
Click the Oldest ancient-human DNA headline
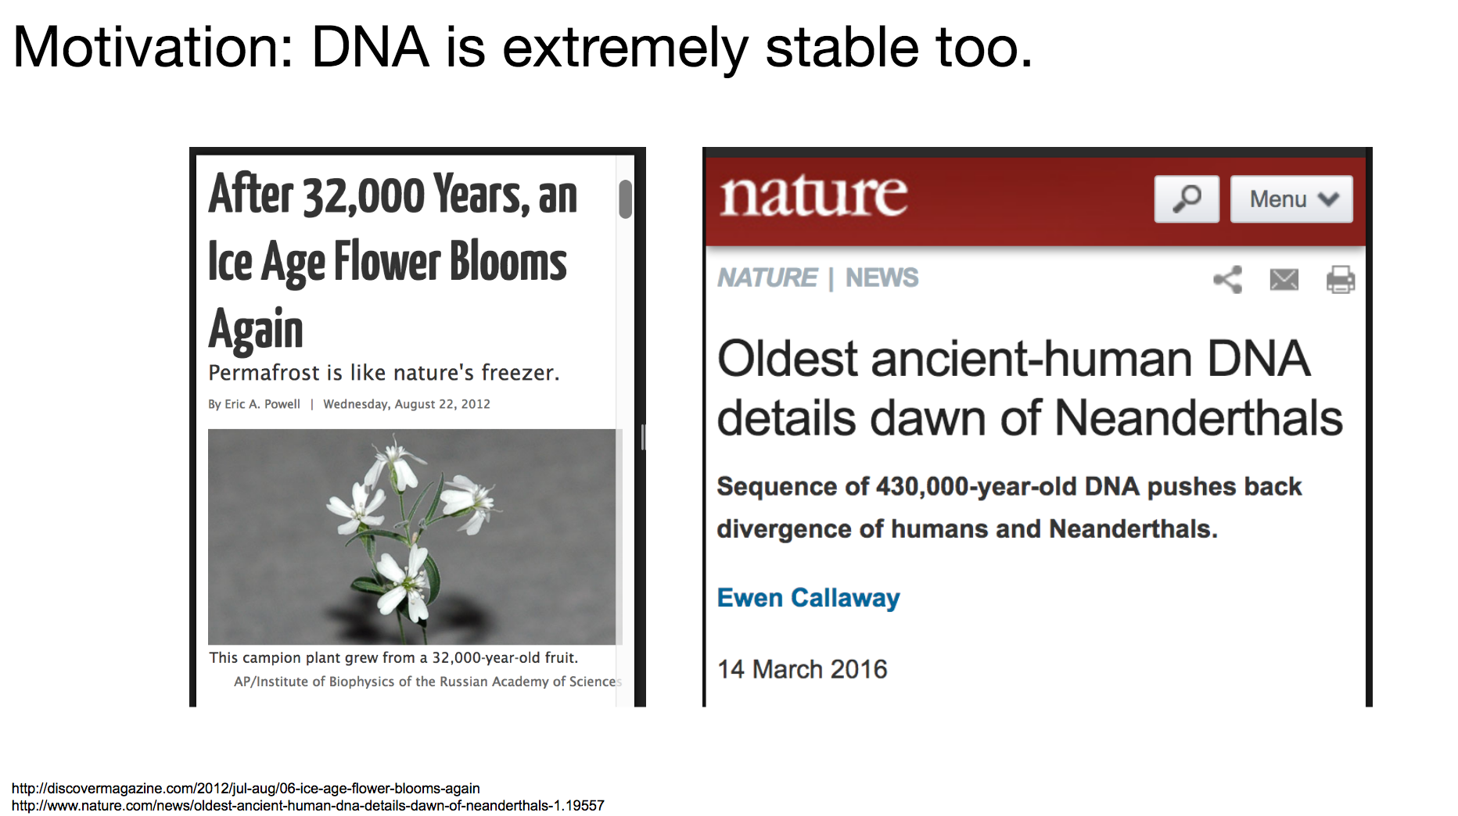(x=1030, y=388)
